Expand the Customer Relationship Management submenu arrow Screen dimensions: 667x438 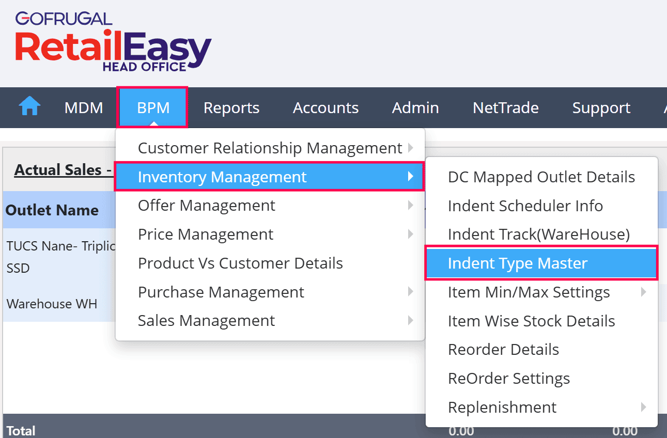[411, 148]
